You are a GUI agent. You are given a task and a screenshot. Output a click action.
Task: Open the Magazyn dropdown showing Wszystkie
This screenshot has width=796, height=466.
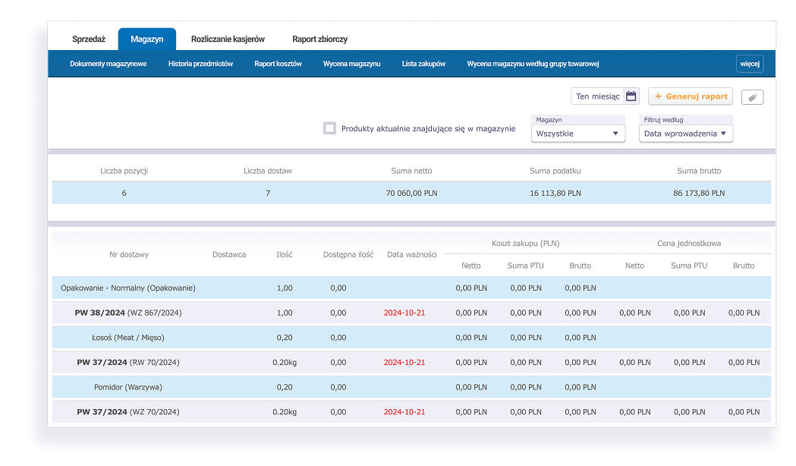577,134
